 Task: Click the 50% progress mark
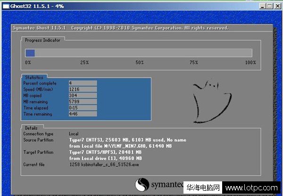[140, 62]
